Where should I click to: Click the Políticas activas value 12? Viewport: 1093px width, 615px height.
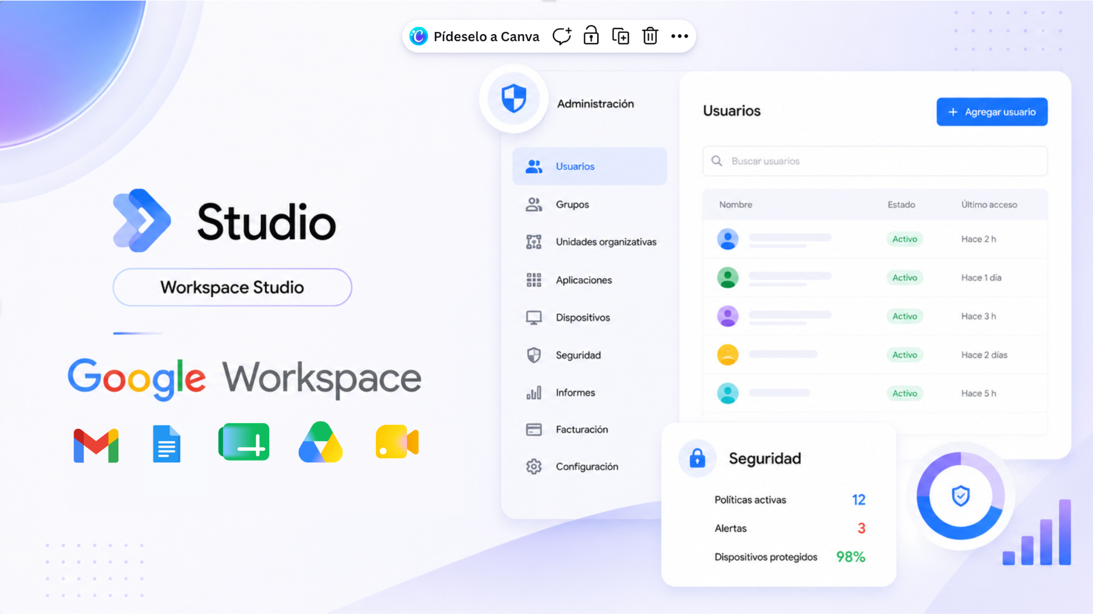(x=858, y=500)
